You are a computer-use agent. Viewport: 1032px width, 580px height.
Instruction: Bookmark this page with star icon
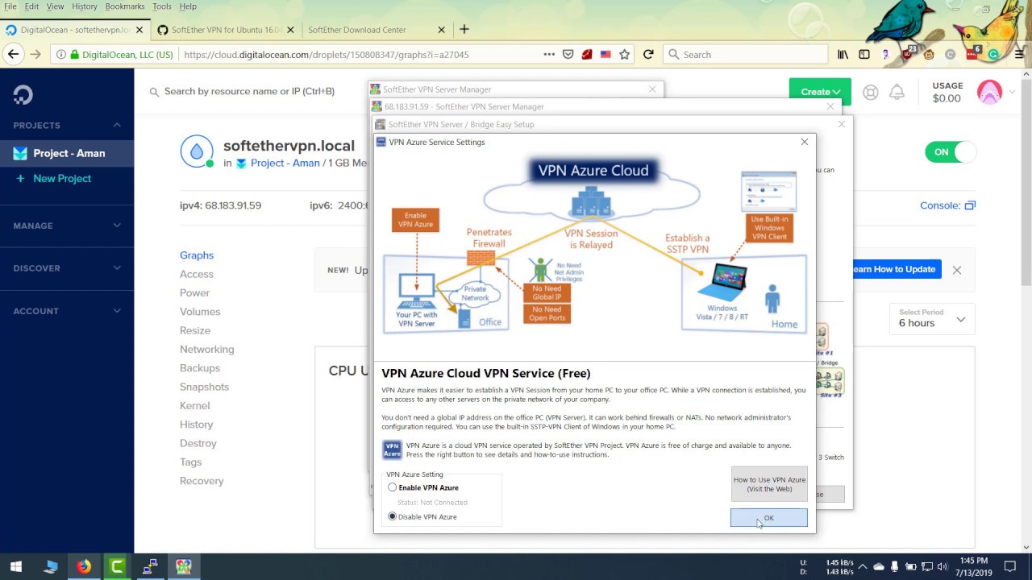coord(625,55)
